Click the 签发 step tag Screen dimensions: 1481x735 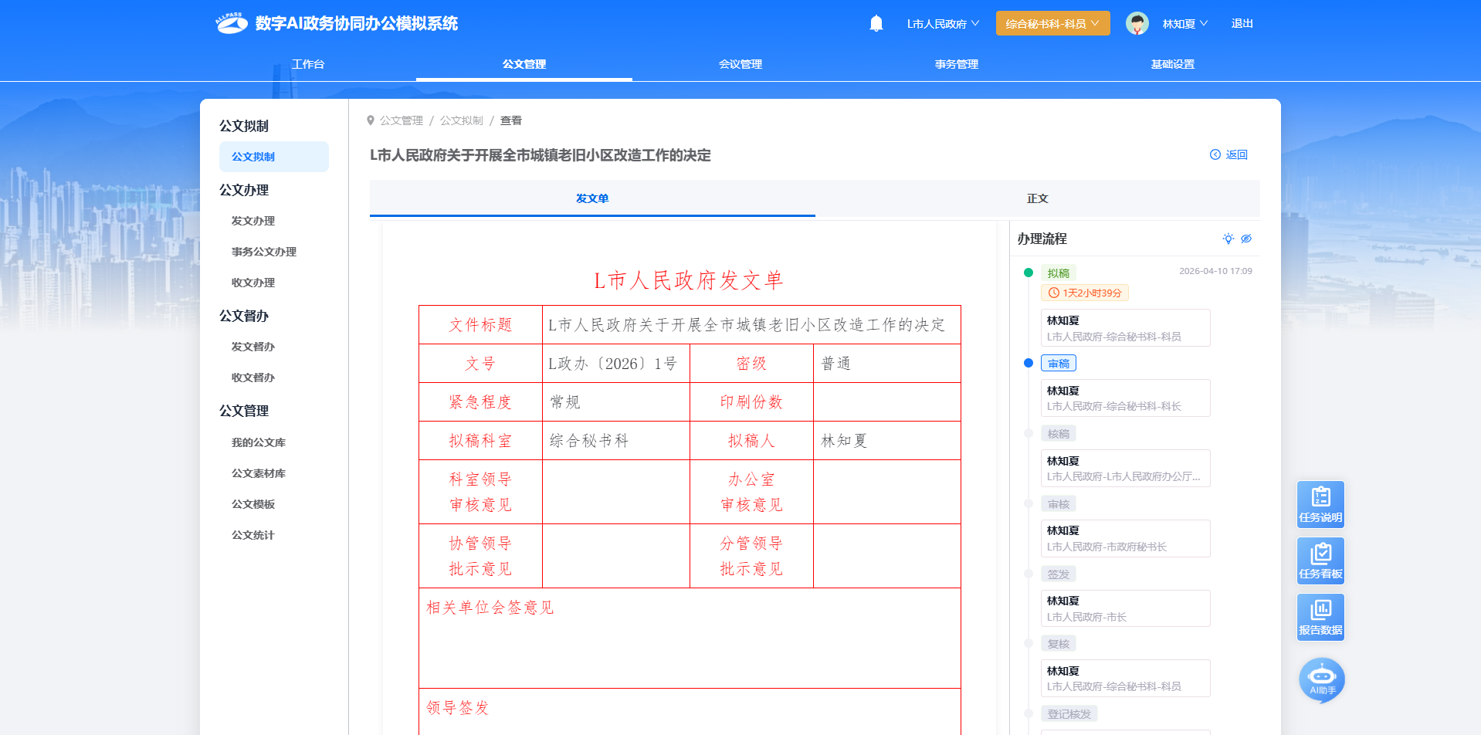coord(1059,574)
